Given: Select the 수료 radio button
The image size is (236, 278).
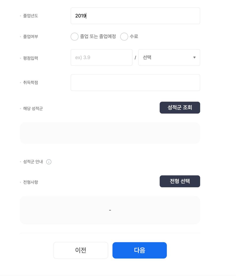Looking at the screenshot, I should [x=124, y=37].
